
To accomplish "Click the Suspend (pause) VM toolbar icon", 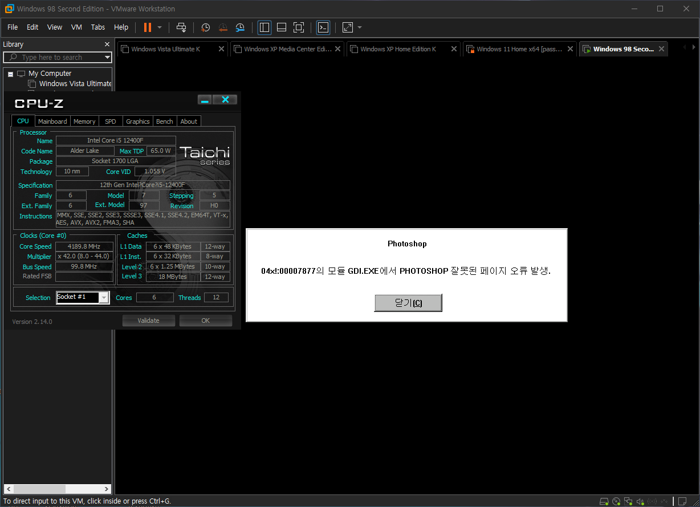I will [x=148, y=27].
